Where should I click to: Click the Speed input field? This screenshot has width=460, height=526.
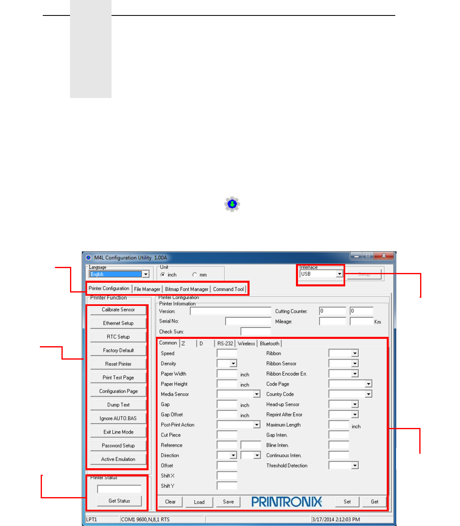coord(227,354)
